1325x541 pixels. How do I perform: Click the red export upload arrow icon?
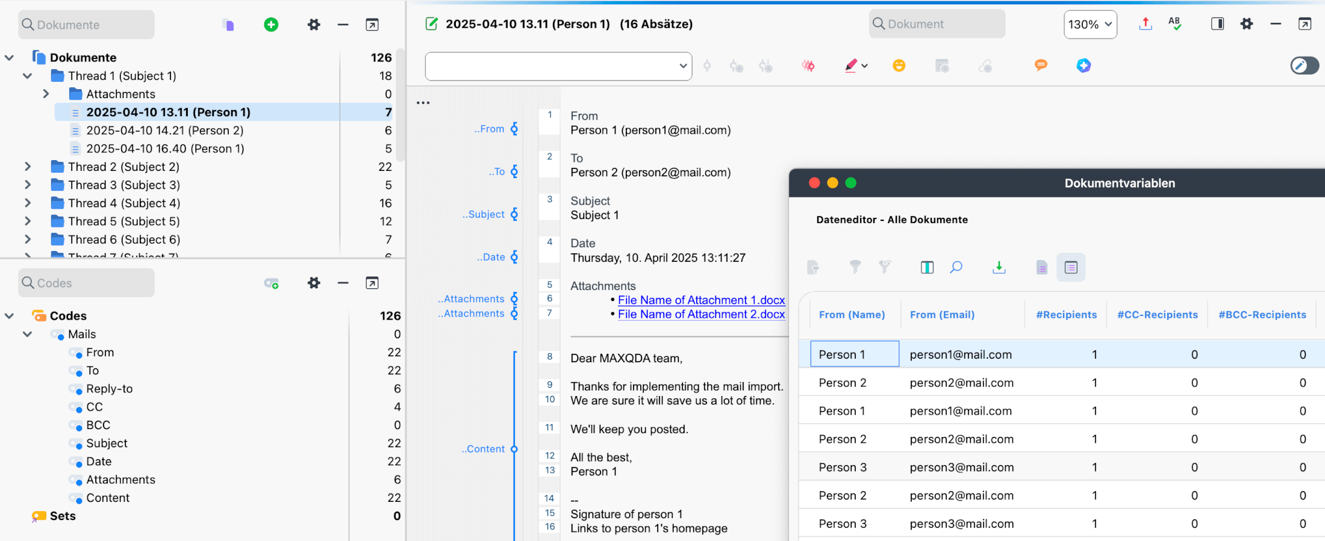(x=1146, y=24)
